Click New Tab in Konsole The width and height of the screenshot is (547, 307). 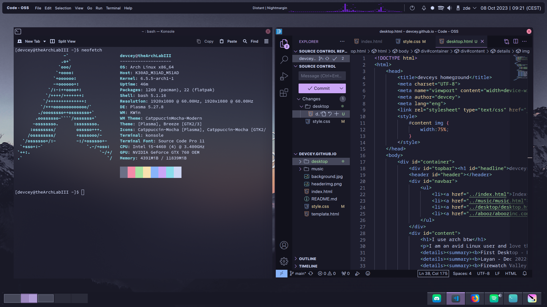(29, 42)
